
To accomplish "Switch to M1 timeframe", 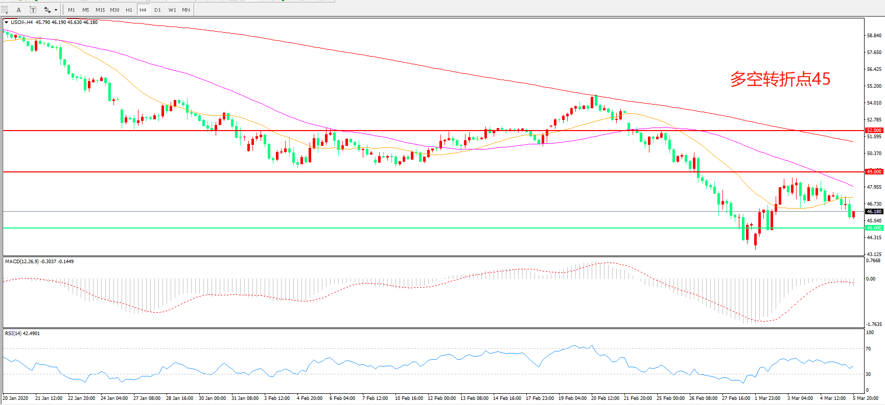I will (x=72, y=10).
